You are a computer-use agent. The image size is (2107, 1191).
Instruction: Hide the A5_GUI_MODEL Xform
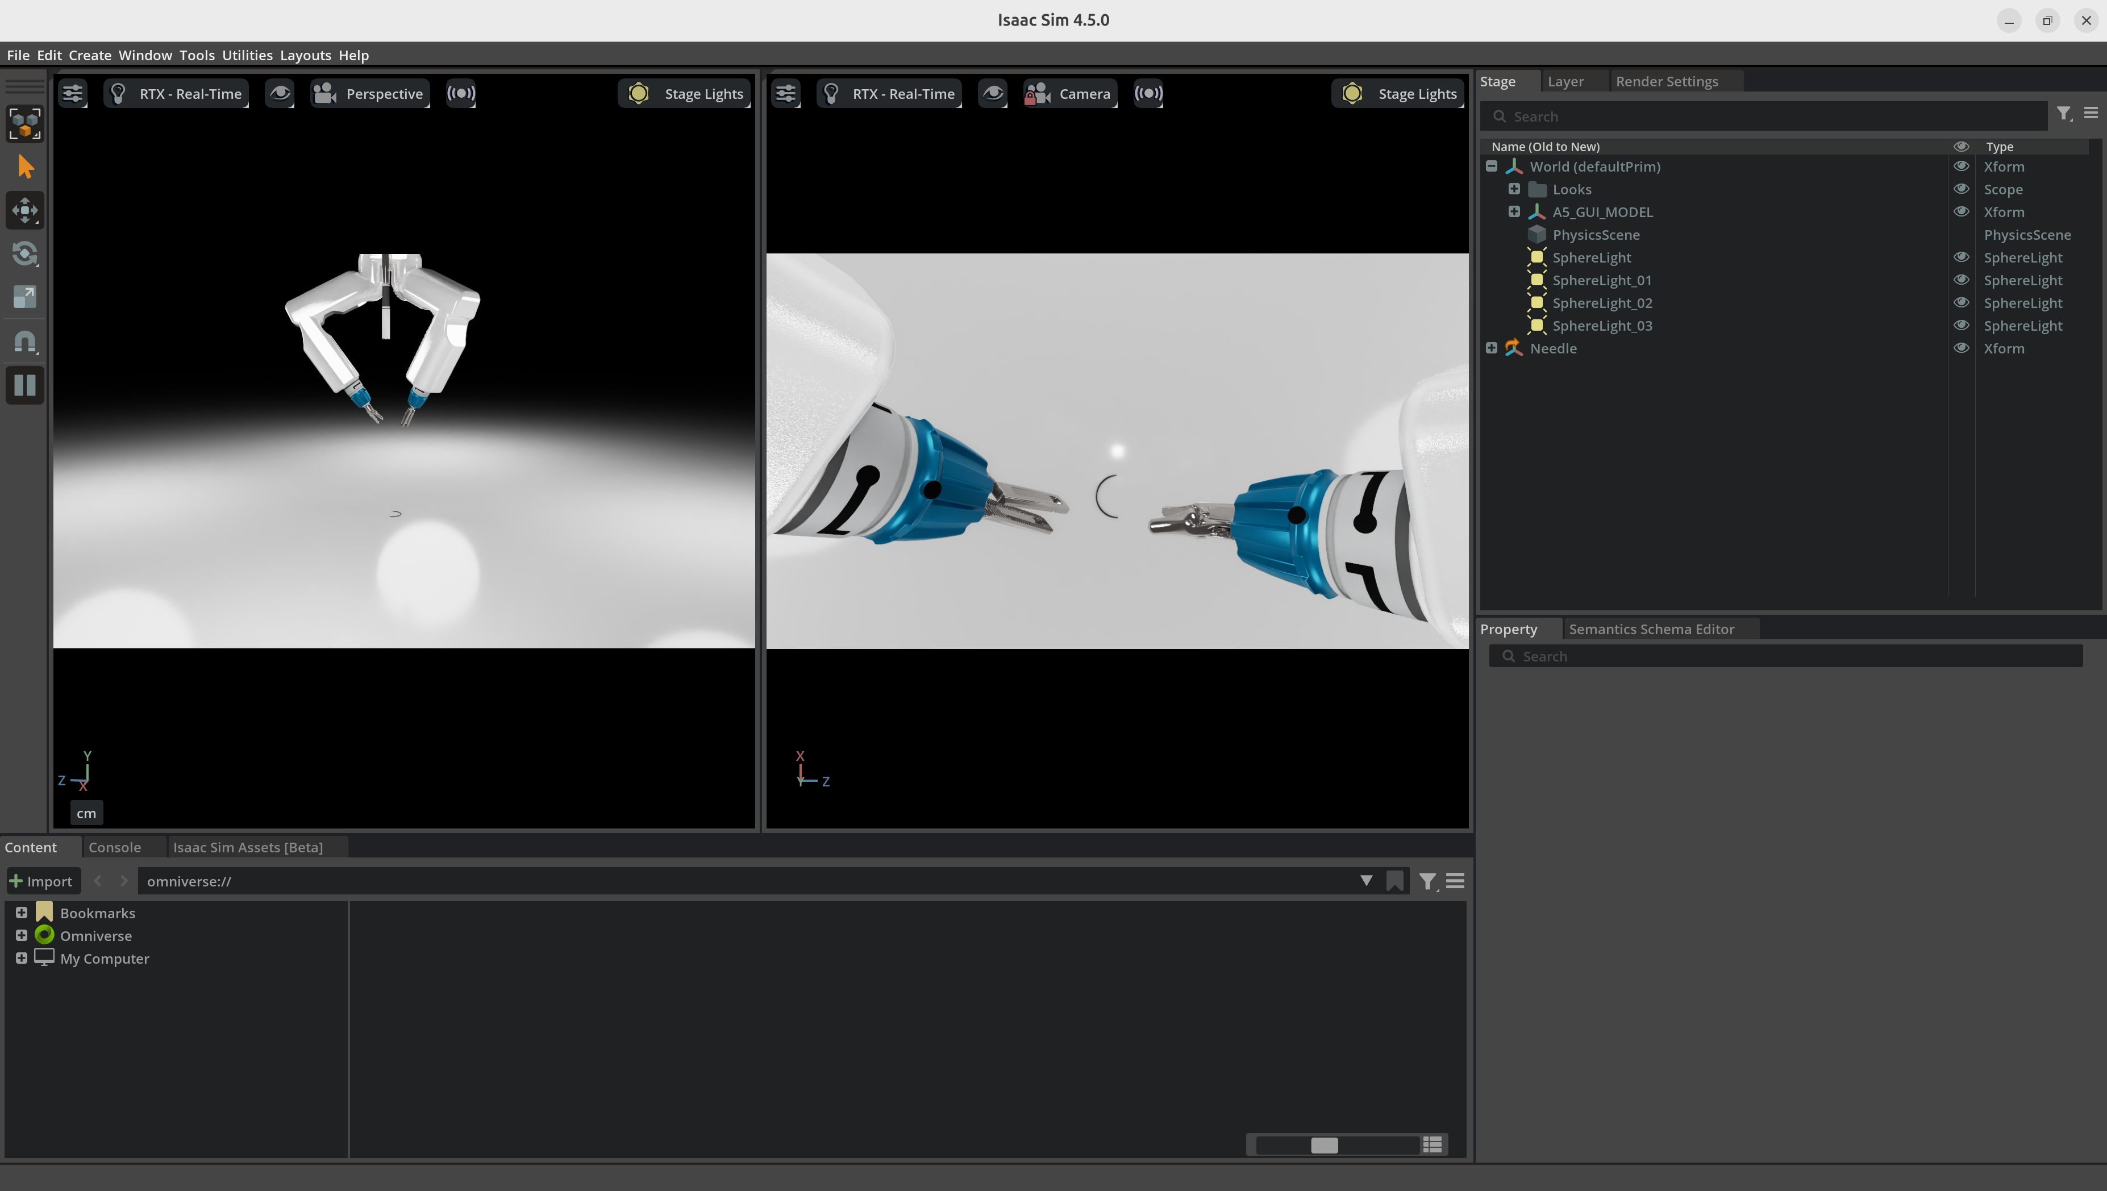(x=1962, y=211)
